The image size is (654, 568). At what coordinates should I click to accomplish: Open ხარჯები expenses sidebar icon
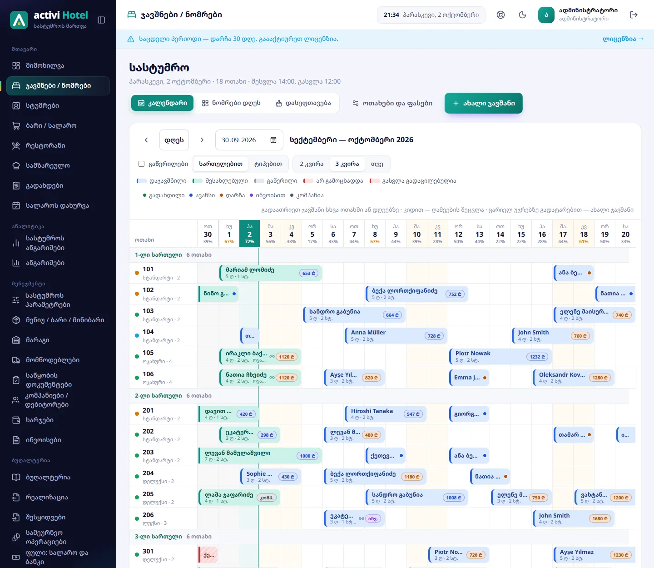(16, 420)
